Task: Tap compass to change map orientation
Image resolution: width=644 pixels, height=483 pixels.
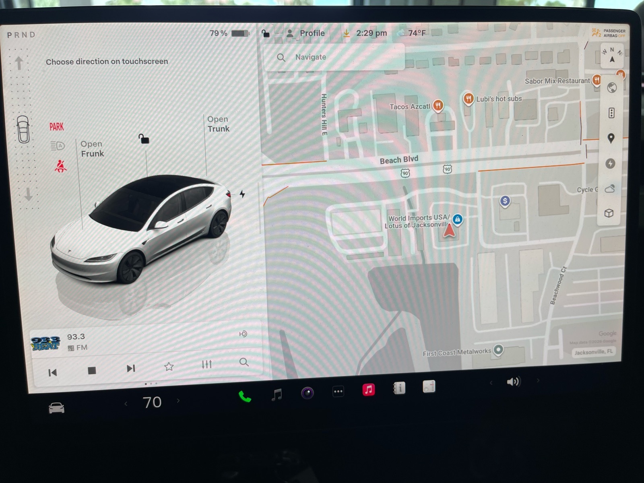Action: [x=612, y=56]
